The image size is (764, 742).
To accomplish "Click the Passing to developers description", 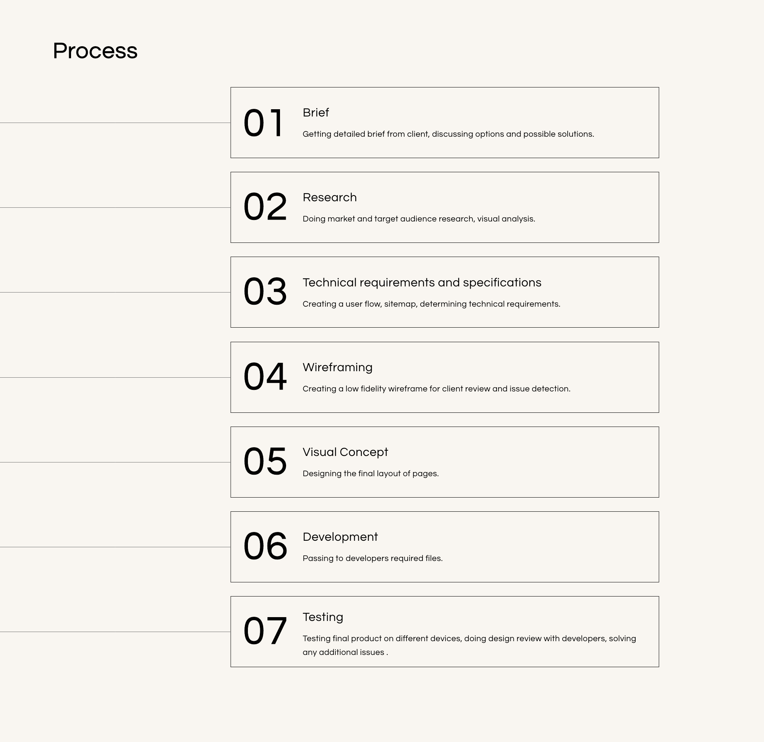I will 373,558.
